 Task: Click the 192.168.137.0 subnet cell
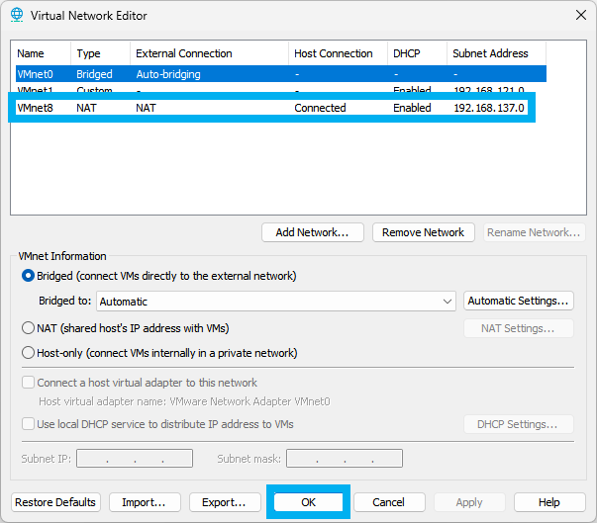[x=489, y=108]
